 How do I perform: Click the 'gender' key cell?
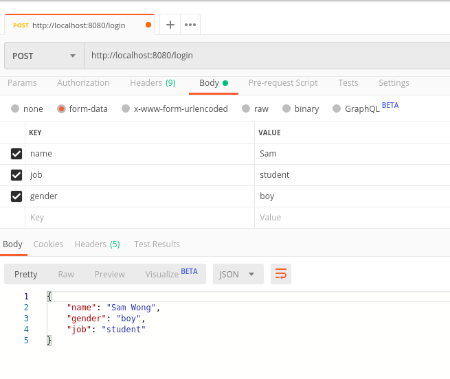pyautogui.click(x=139, y=196)
